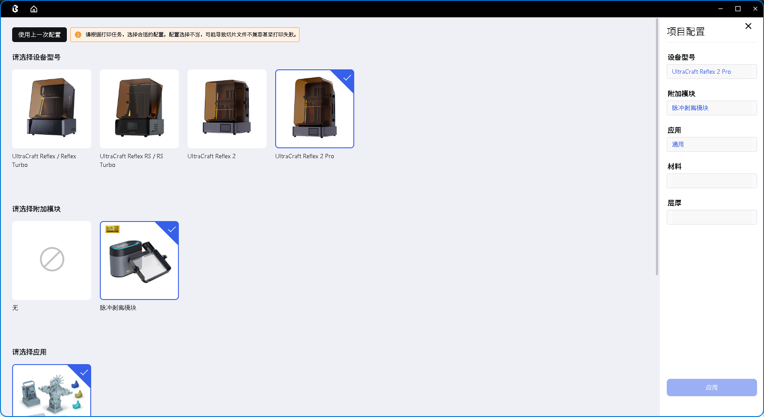Viewport: 764px width, 417px height.
Task: Click the 层厚 label in side panel
Action: 675,203
